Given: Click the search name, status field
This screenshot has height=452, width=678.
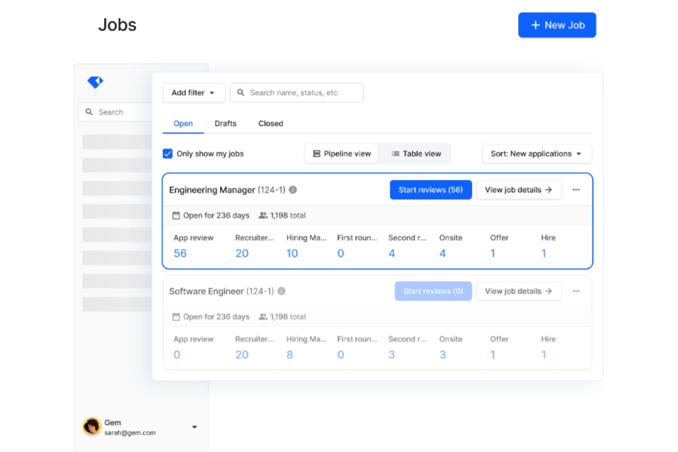Looking at the screenshot, I should coord(296,93).
